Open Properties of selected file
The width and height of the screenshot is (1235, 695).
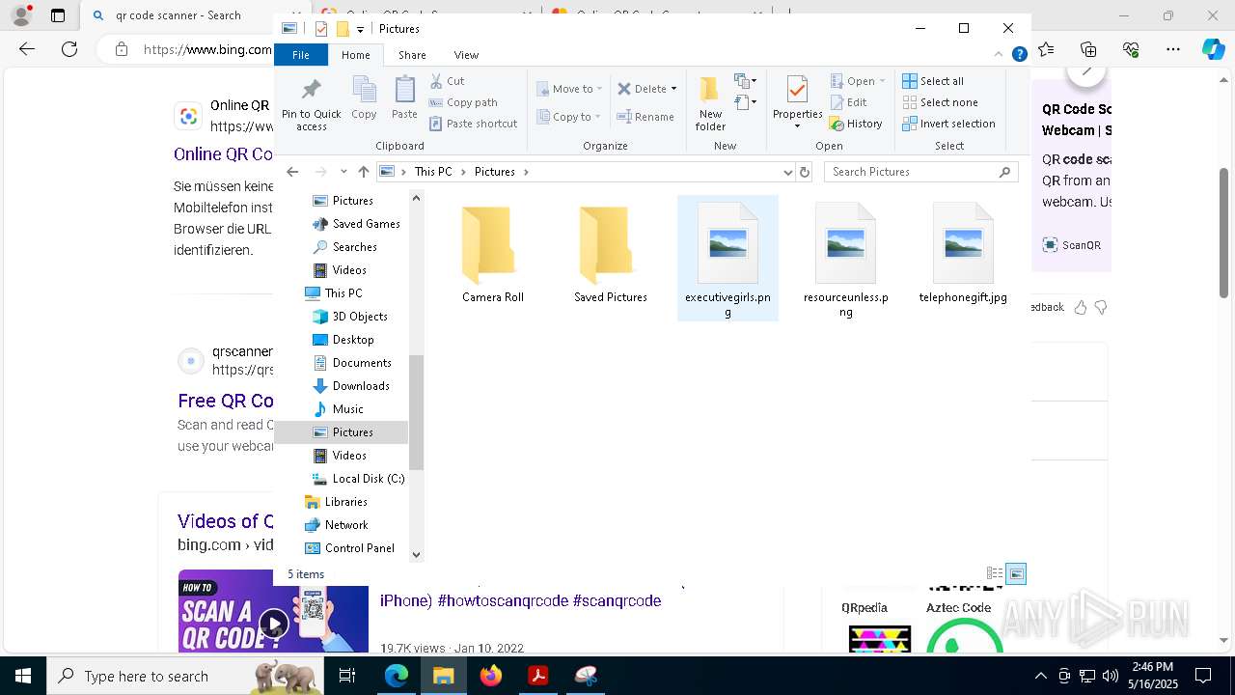(x=797, y=97)
